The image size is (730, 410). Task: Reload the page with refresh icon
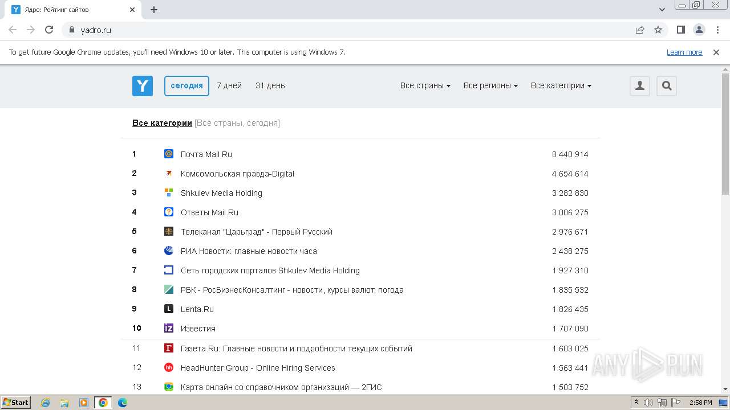49,30
